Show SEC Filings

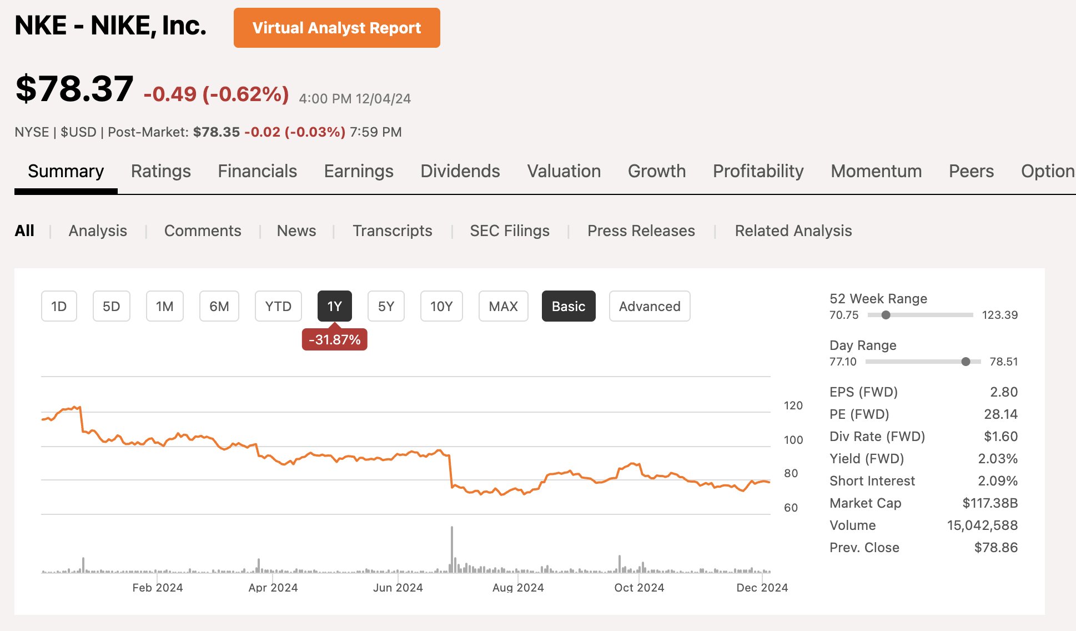[510, 231]
